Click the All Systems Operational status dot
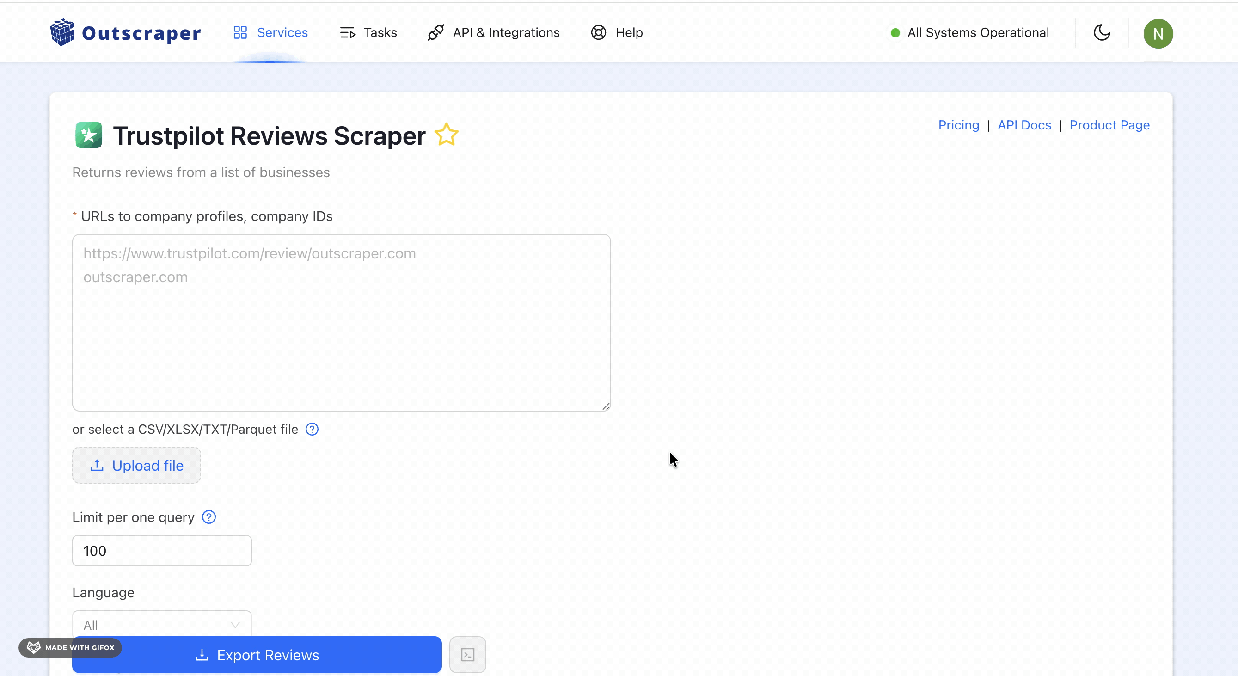This screenshot has width=1238, height=676. click(x=895, y=33)
